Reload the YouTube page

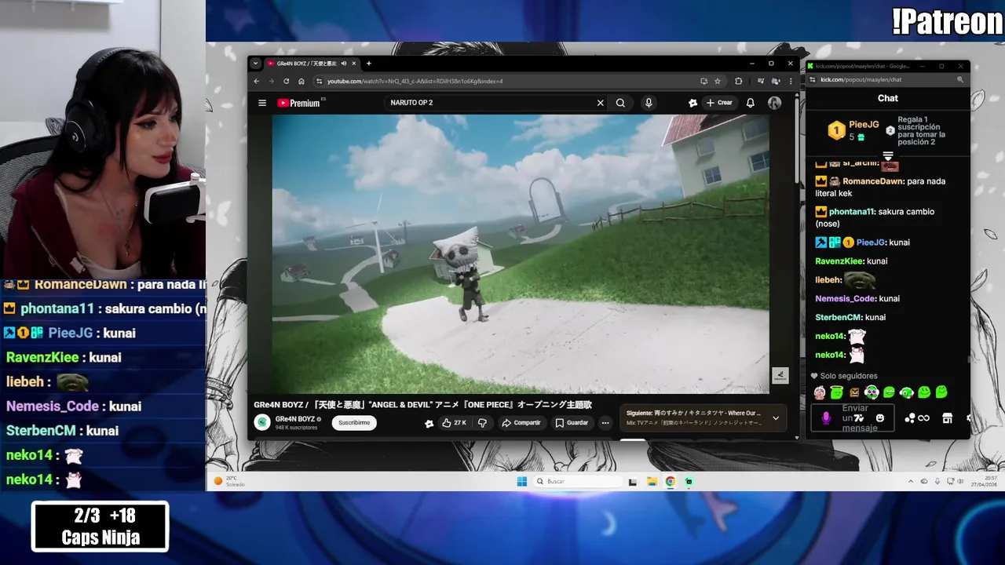click(x=287, y=81)
